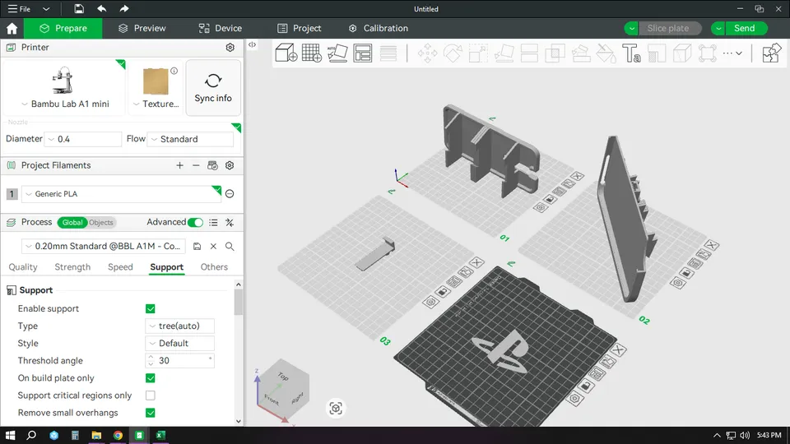Open the compare presets icon
The width and height of the screenshot is (790, 444).
230,223
